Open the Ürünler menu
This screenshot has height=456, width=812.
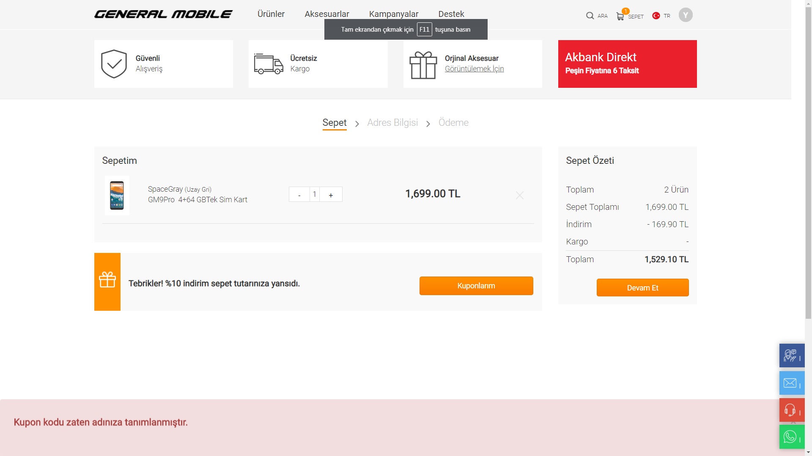point(271,14)
